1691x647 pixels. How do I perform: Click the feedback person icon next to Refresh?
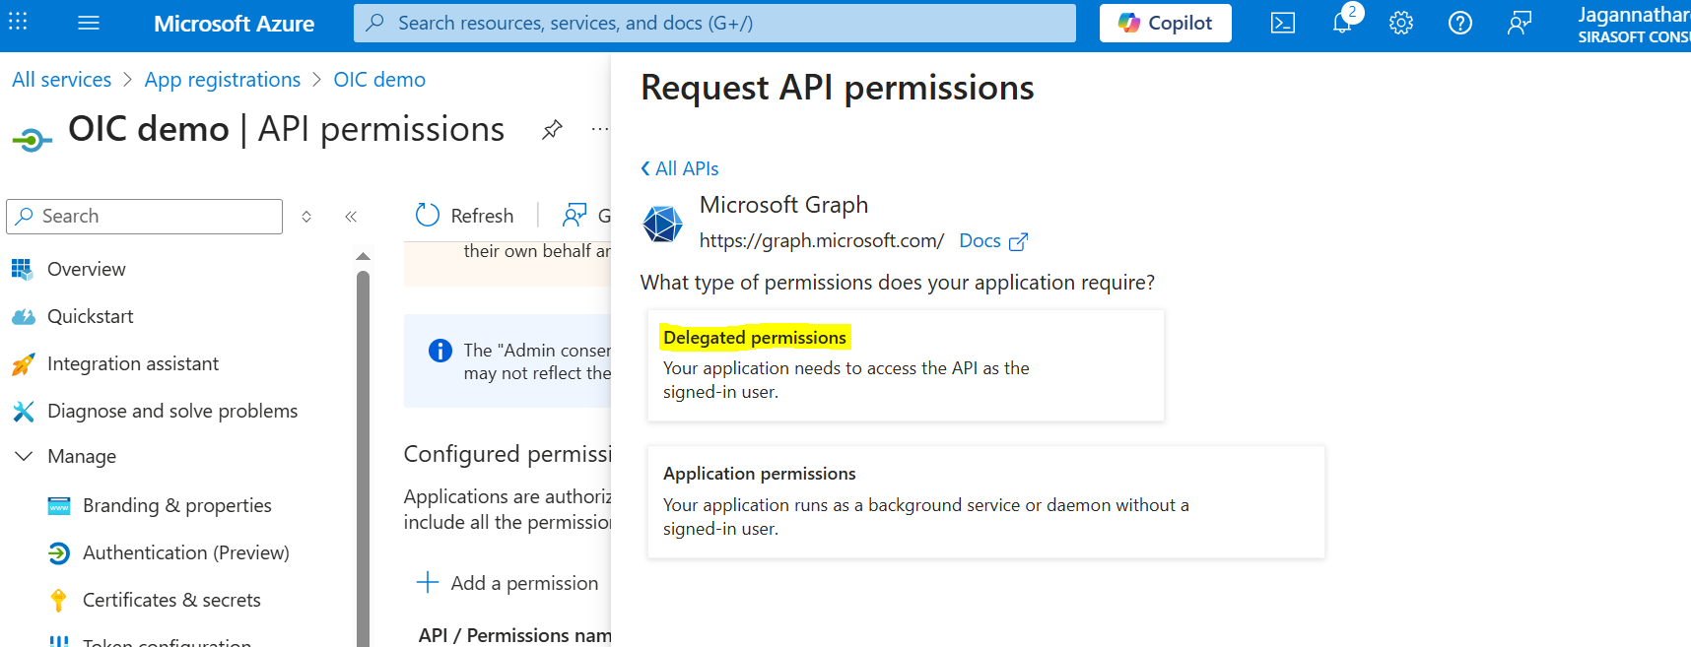[575, 215]
